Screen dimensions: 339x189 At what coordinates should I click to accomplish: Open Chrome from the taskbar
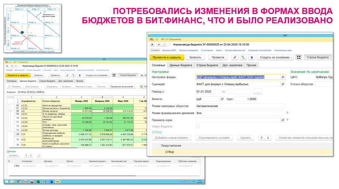click(x=19, y=181)
